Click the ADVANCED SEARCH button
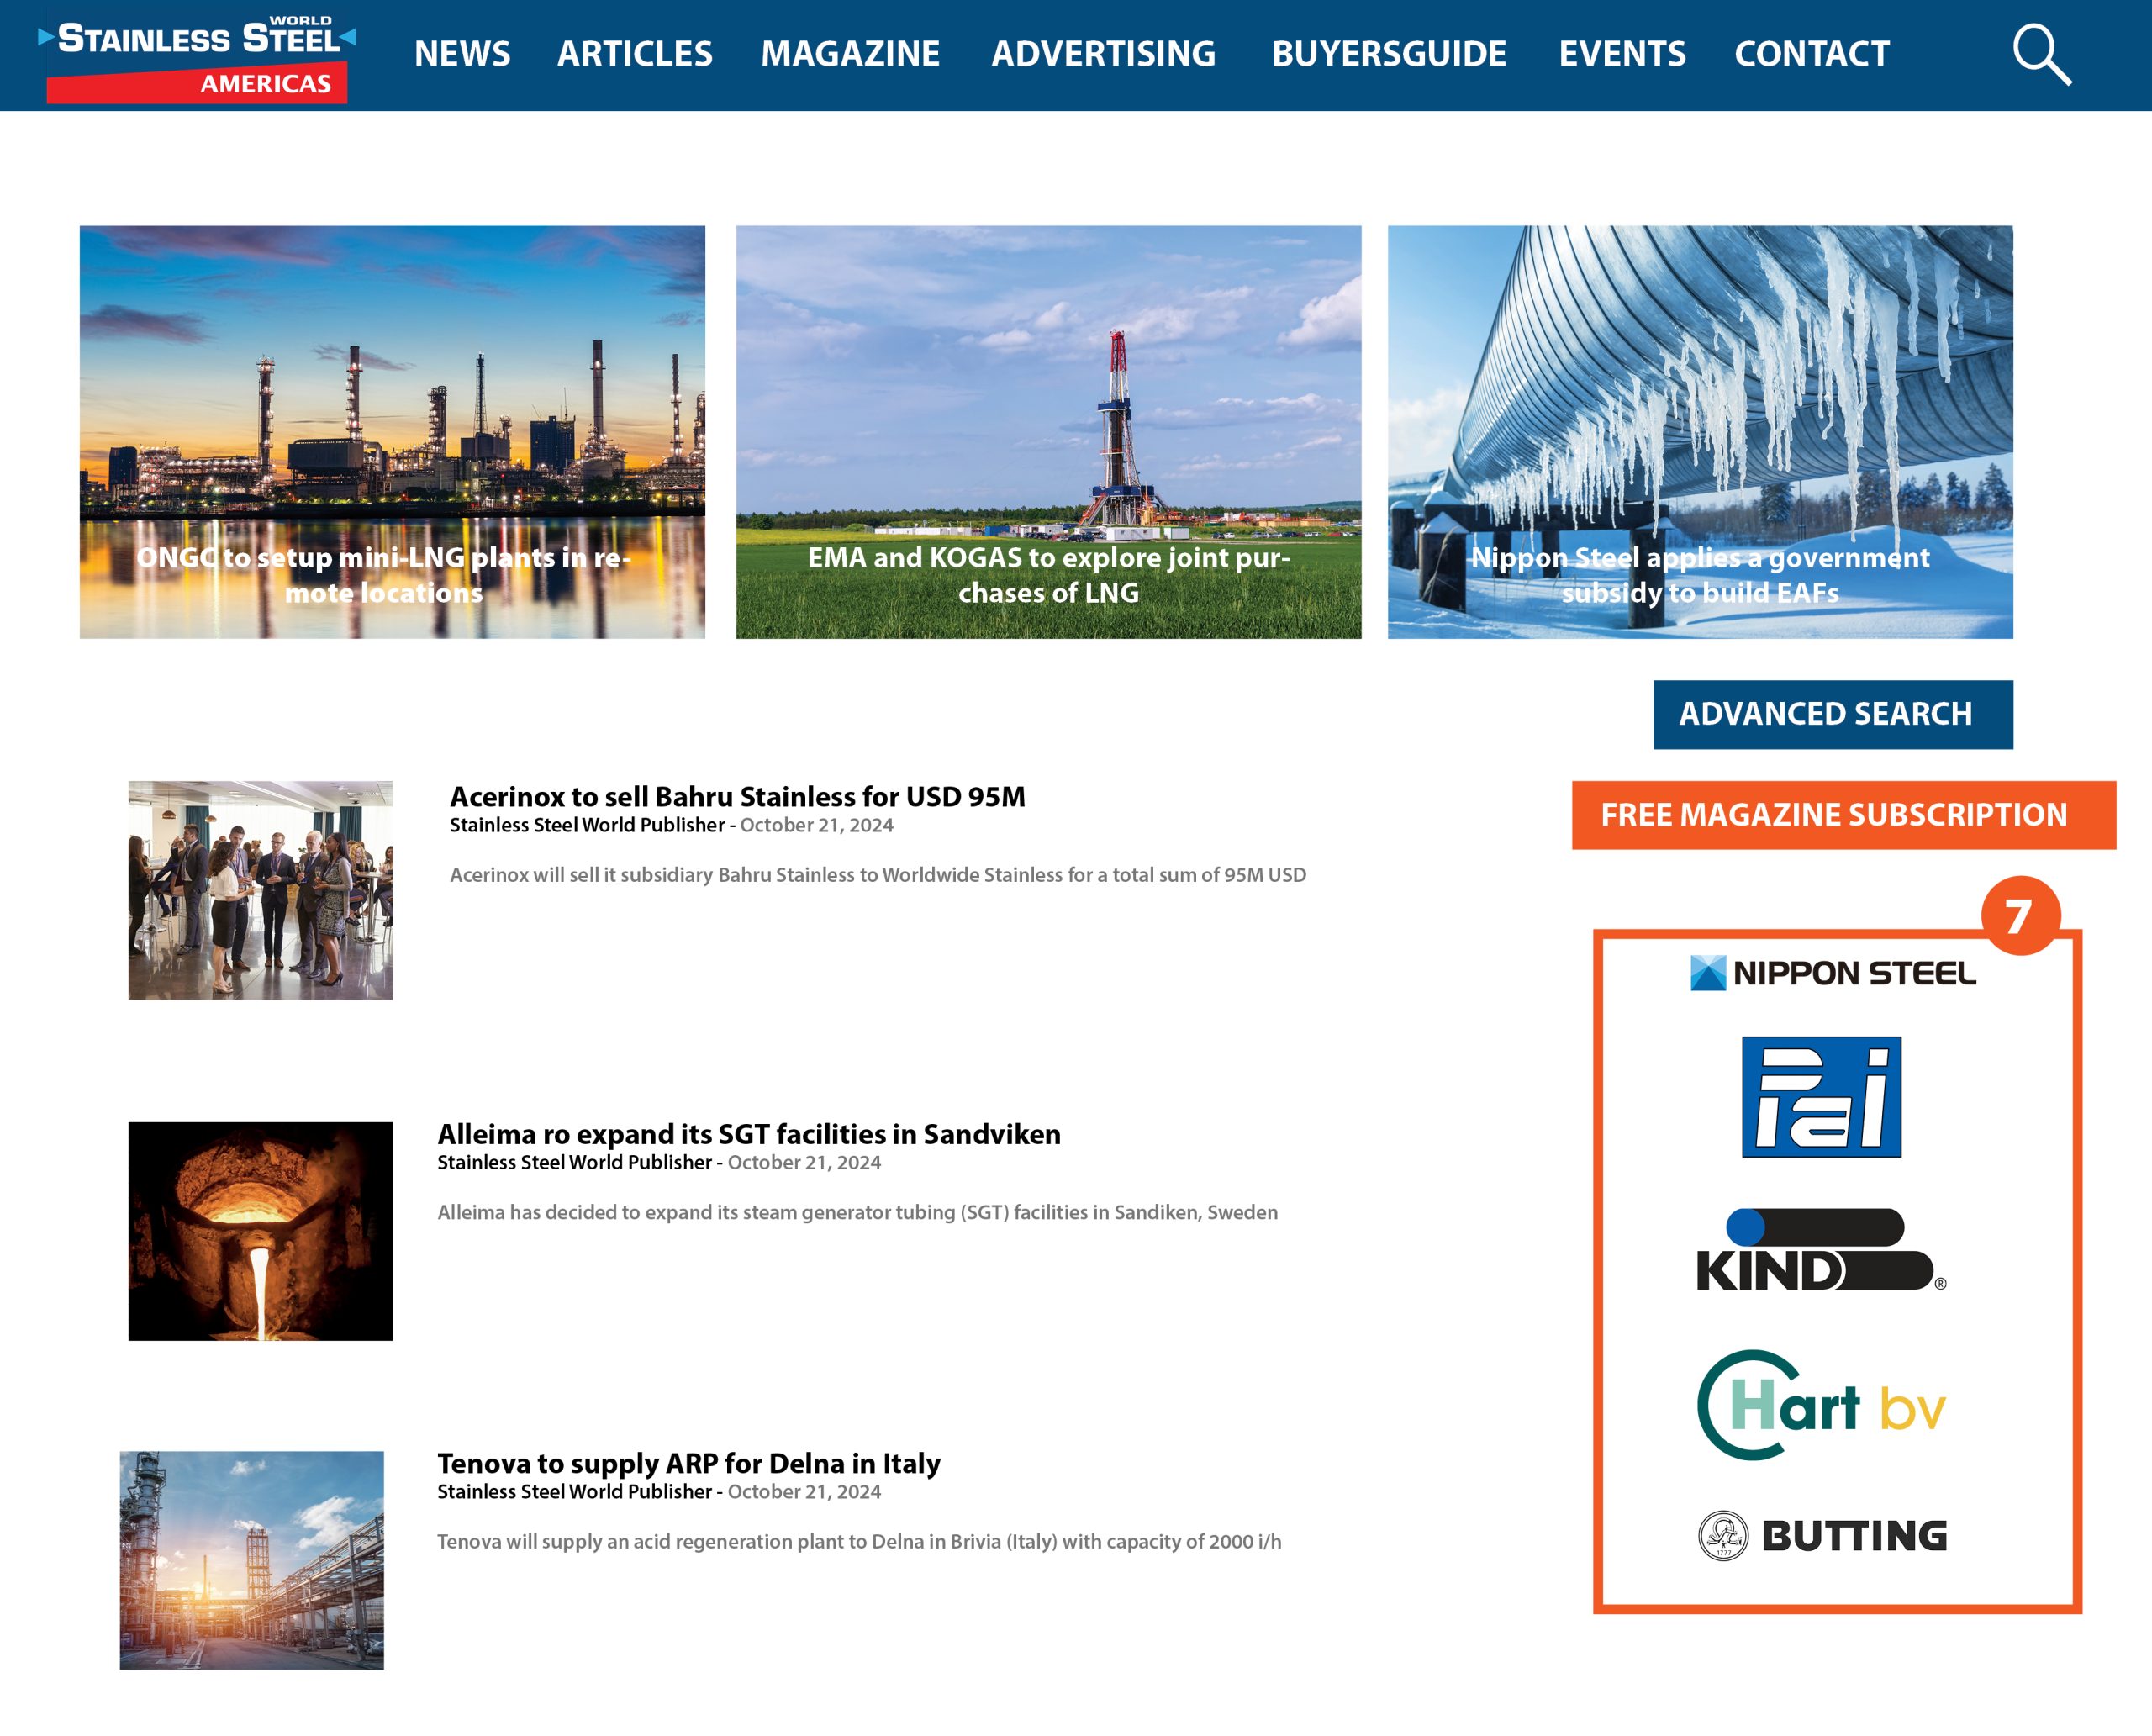 point(1832,714)
